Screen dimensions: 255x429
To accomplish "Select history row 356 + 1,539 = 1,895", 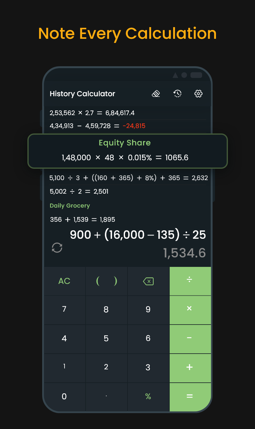I will 82,220.
